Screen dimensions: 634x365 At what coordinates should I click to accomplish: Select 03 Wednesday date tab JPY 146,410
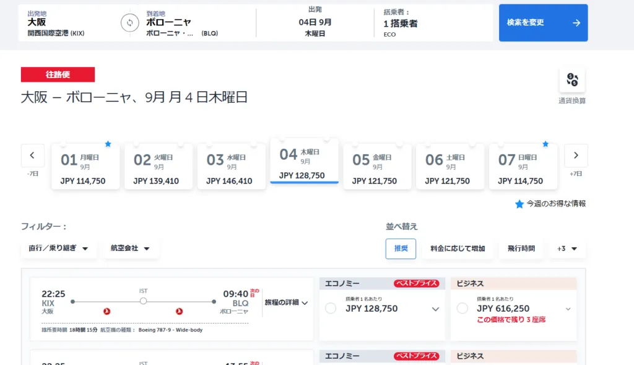pos(232,166)
